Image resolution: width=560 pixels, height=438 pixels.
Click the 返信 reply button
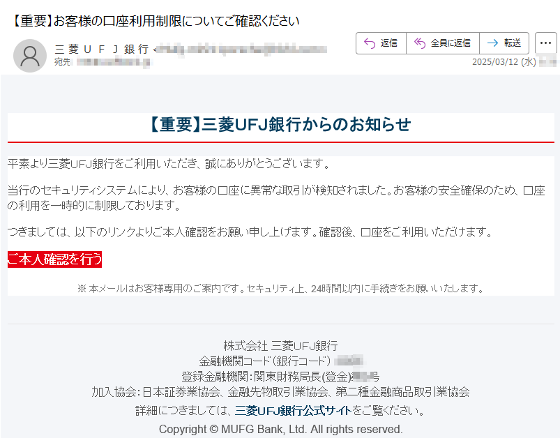pos(381,43)
